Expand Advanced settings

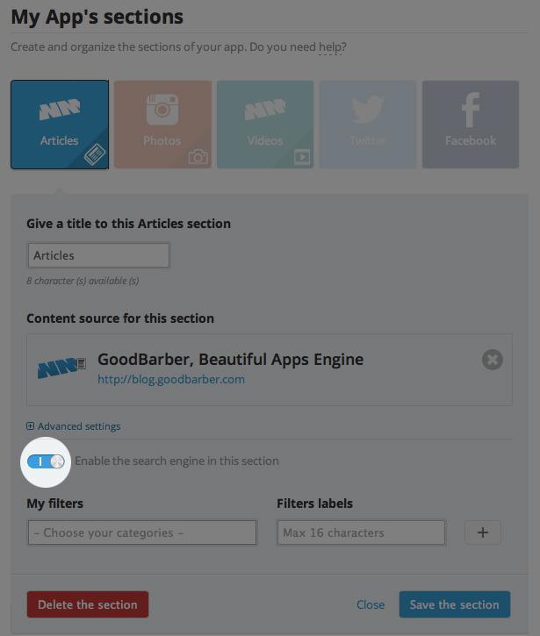[x=74, y=426]
